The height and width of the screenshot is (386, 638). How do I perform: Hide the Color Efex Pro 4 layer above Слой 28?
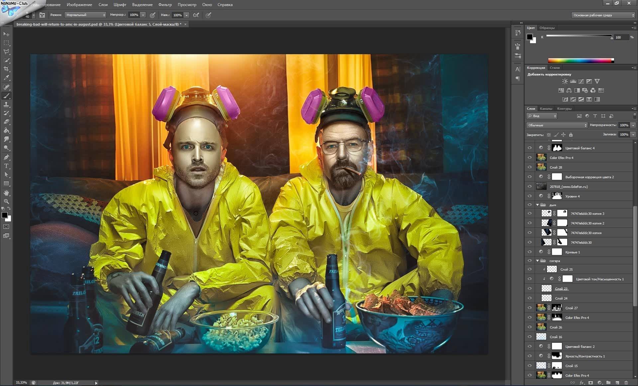[530, 158]
